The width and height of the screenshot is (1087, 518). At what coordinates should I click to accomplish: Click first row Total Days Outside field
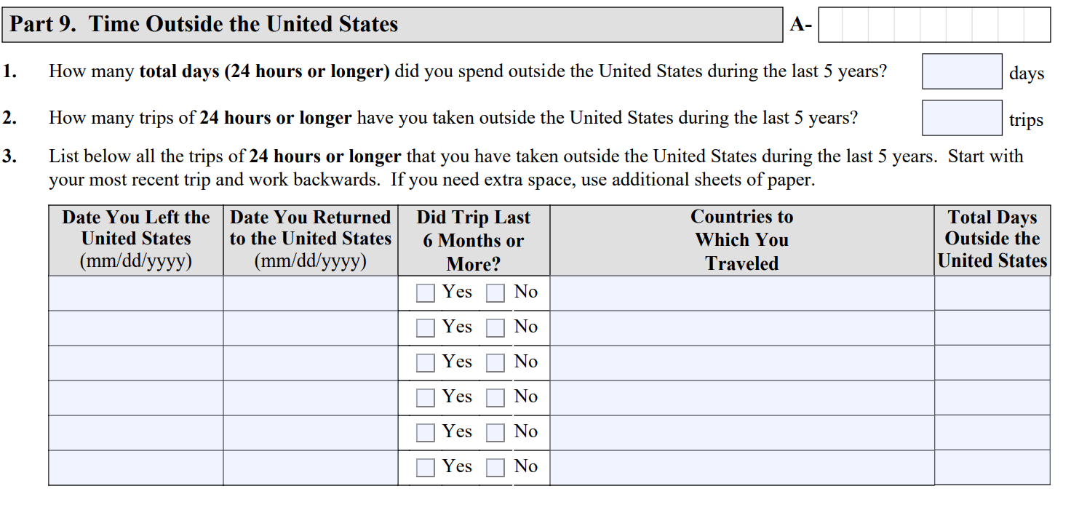tap(992, 293)
